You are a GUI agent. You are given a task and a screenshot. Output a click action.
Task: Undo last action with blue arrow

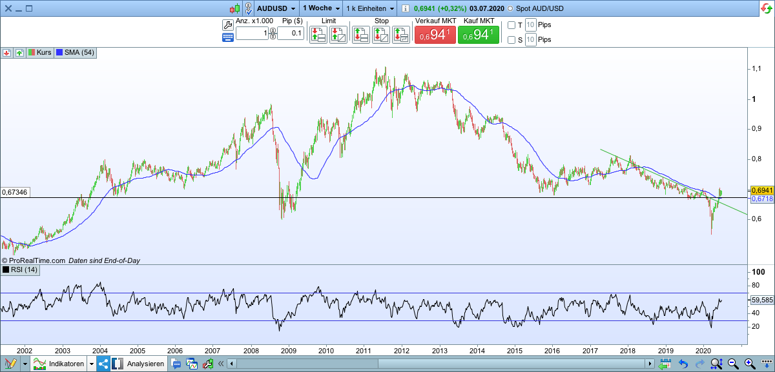(683, 364)
